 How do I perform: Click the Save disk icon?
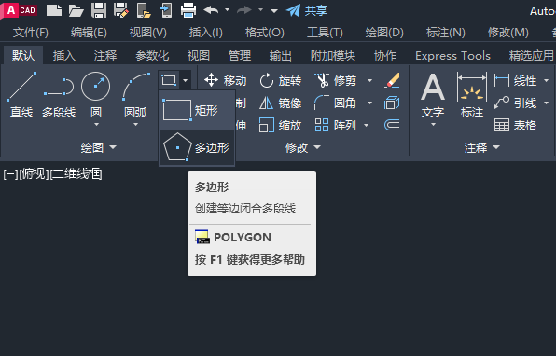tap(99, 10)
